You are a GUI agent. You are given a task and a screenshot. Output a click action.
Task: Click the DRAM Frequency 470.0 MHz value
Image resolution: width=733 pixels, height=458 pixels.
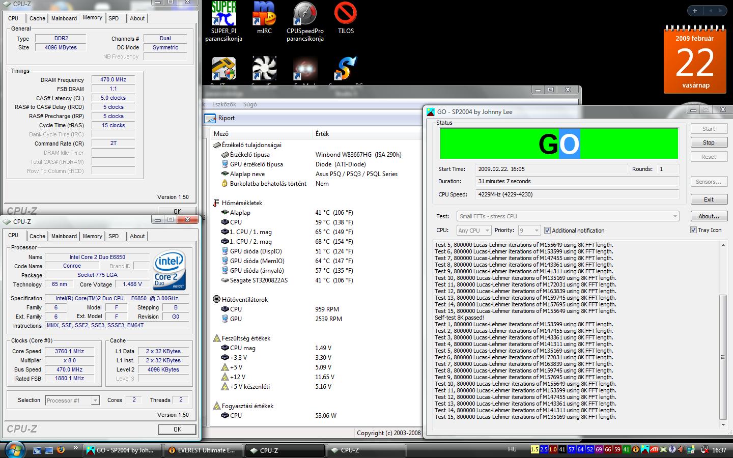pyautogui.click(x=113, y=80)
